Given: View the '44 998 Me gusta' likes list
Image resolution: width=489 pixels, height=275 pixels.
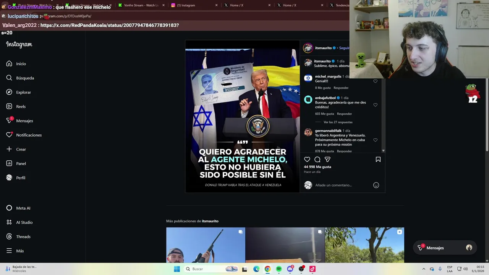Looking at the screenshot, I should [x=317, y=167].
